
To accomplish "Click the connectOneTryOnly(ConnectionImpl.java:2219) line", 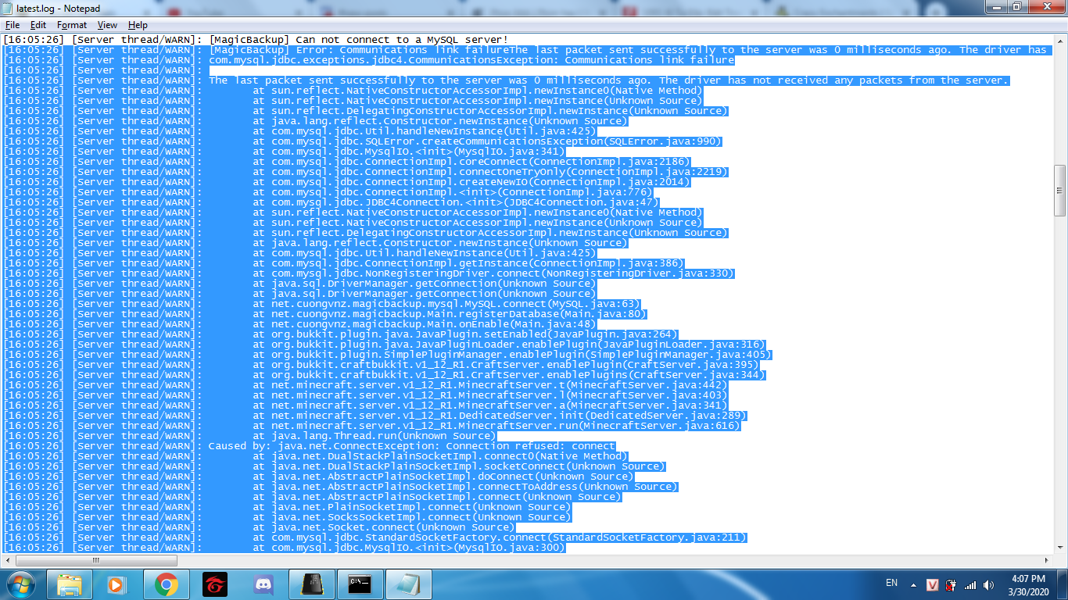I will pyautogui.click(x=367, y=172).
